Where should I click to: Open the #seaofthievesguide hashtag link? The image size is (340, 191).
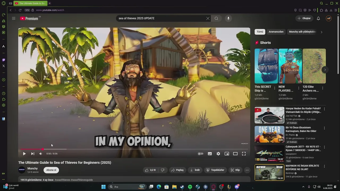click(x=82, y=180)
